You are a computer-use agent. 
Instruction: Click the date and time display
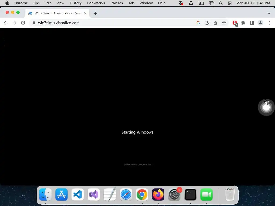coord(253,3)
